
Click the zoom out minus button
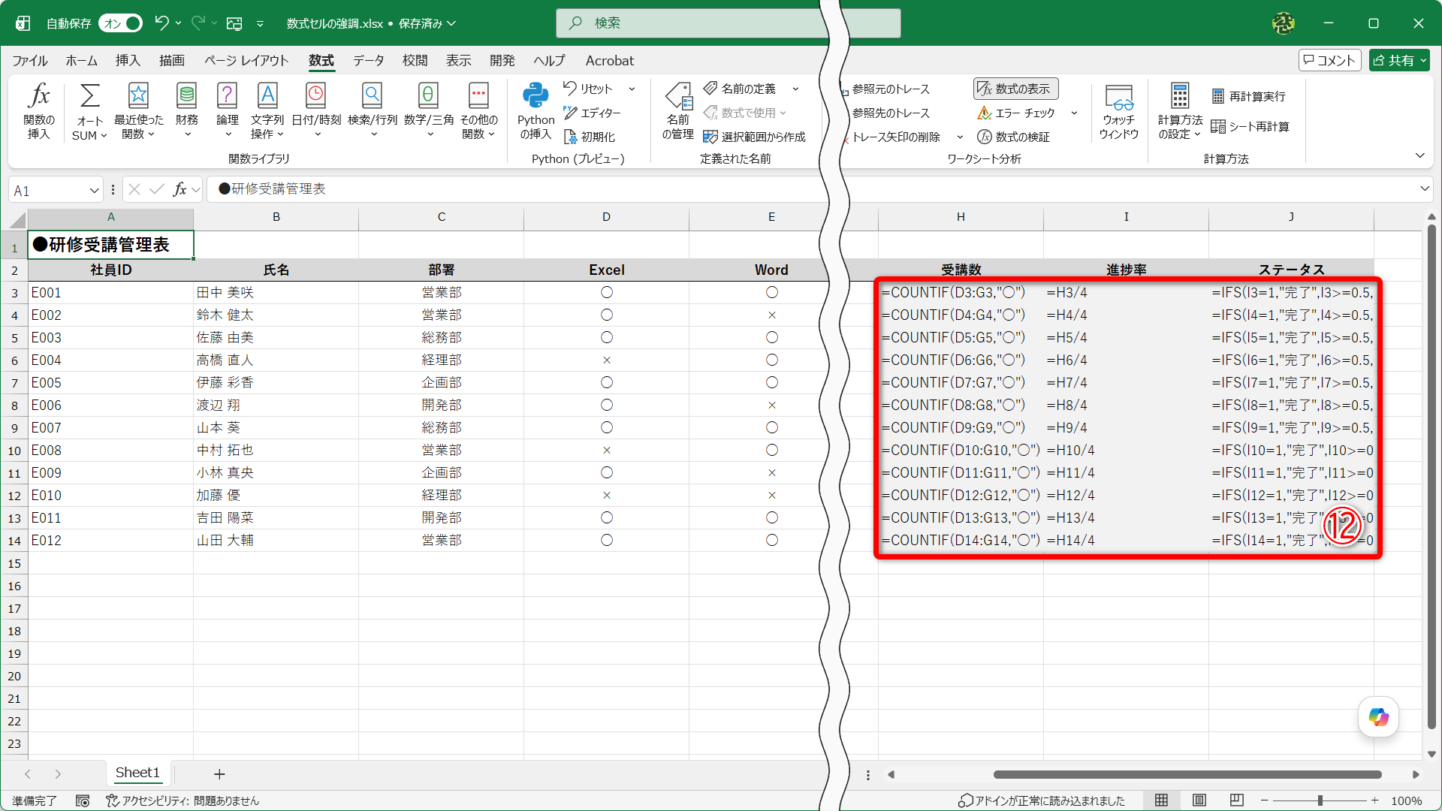click(1265, 800)
